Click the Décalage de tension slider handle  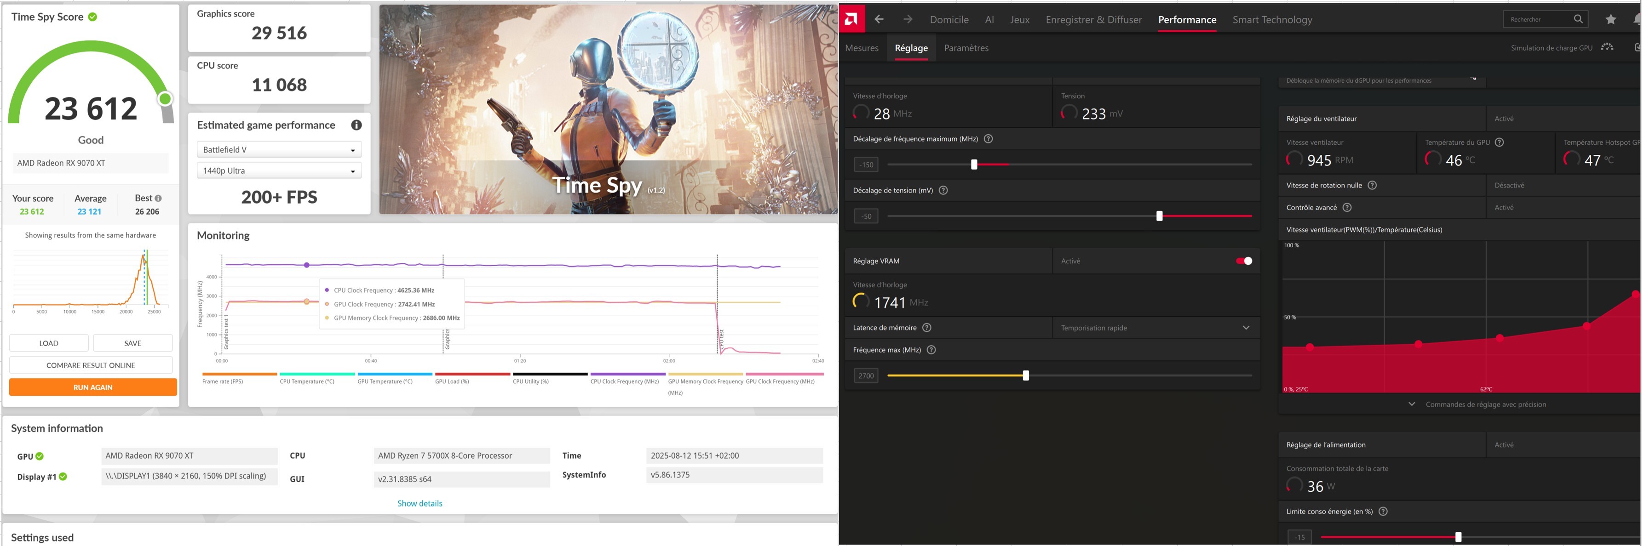point(1160,216)
